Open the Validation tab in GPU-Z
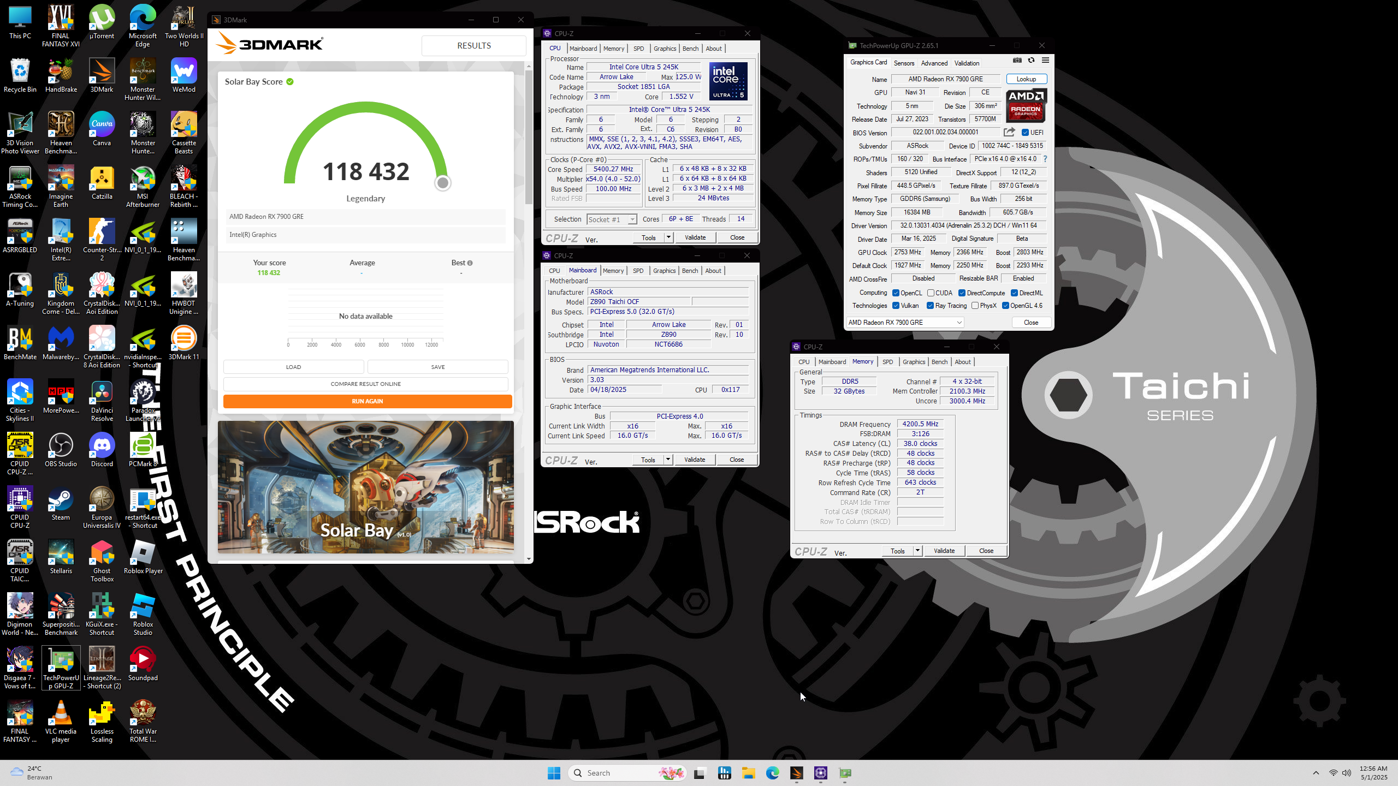This screenshot has height=786, width=1398. coord(967,63)
